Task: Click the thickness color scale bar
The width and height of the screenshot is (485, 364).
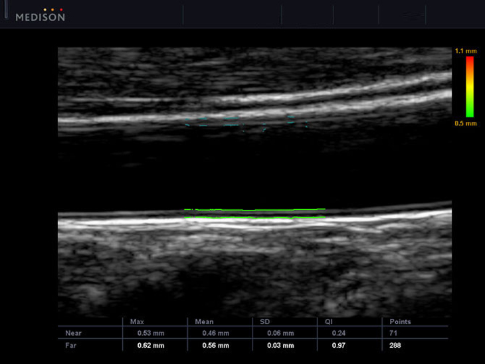Action: (x=470, y=87)
